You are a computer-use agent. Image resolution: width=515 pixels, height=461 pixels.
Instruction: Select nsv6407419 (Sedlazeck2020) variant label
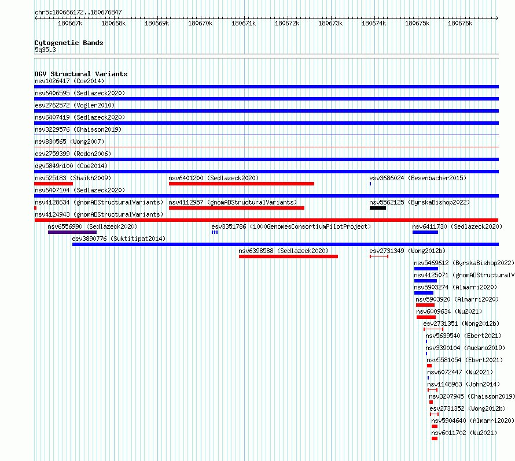80,117
